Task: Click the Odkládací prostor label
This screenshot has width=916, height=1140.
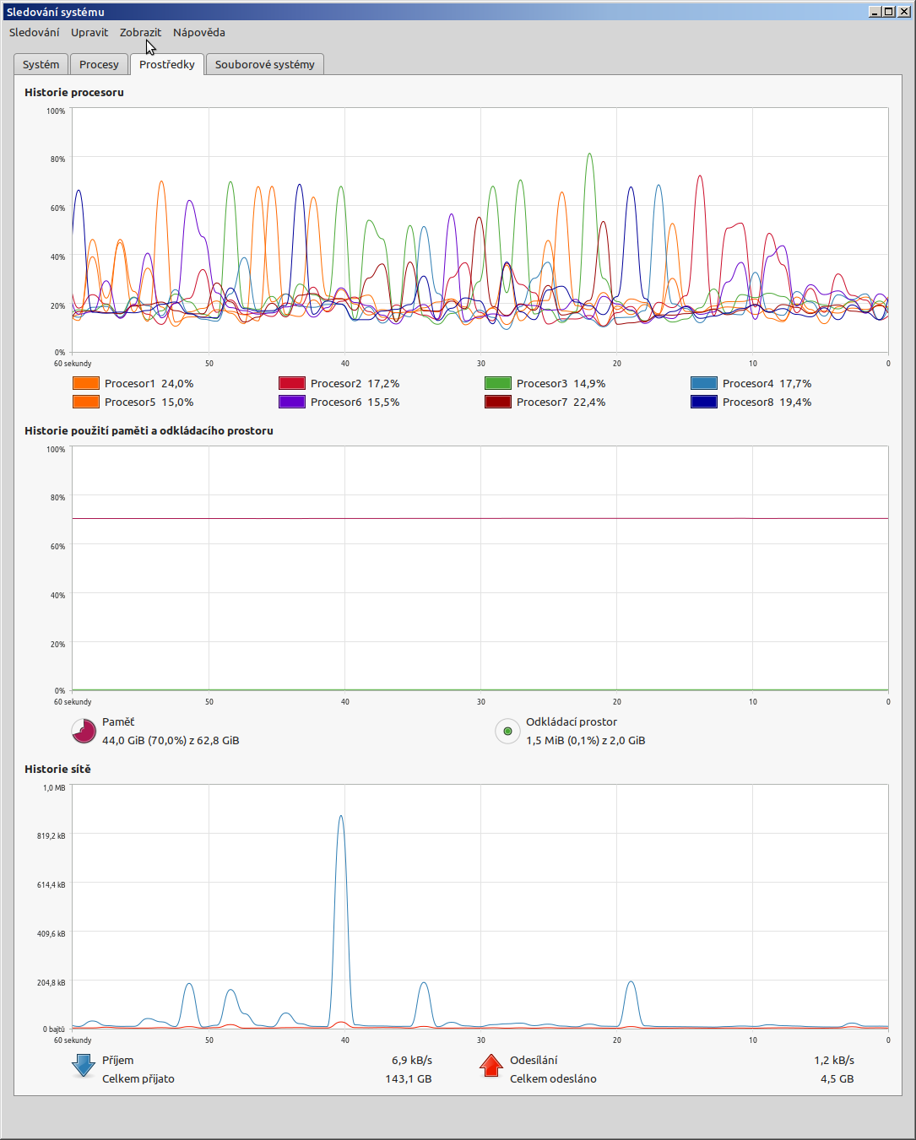Action: (x=572, y=721)
